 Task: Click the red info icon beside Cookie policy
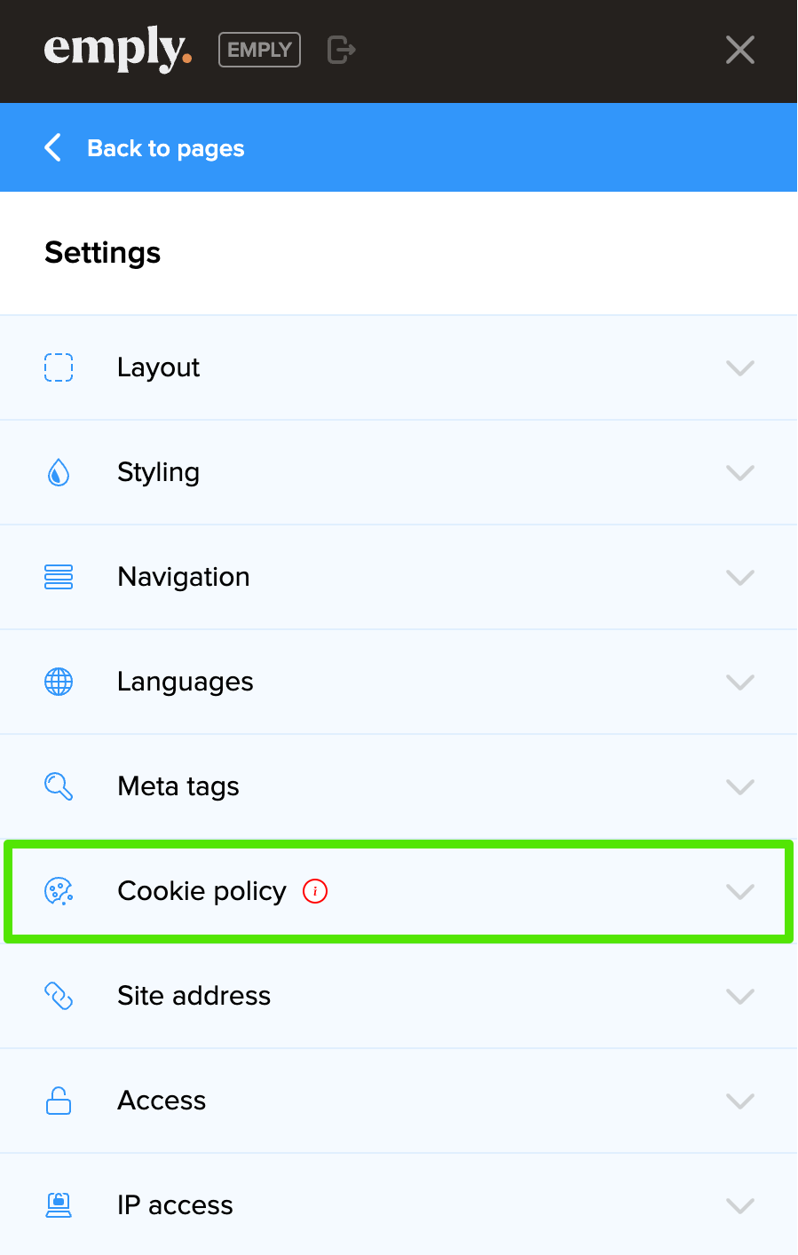(x=315, y=891)
